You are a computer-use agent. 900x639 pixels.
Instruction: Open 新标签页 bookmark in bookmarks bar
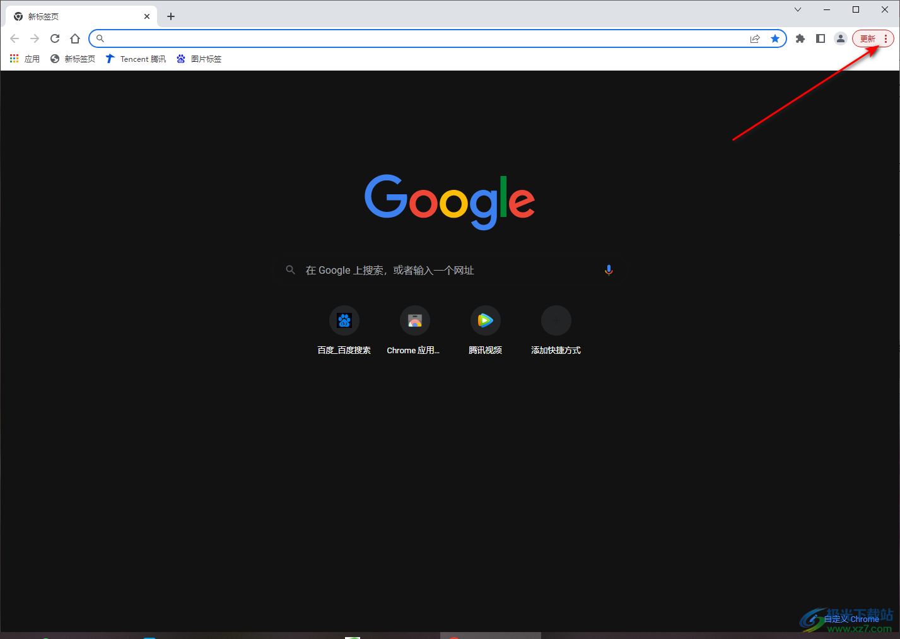(73, 59)
